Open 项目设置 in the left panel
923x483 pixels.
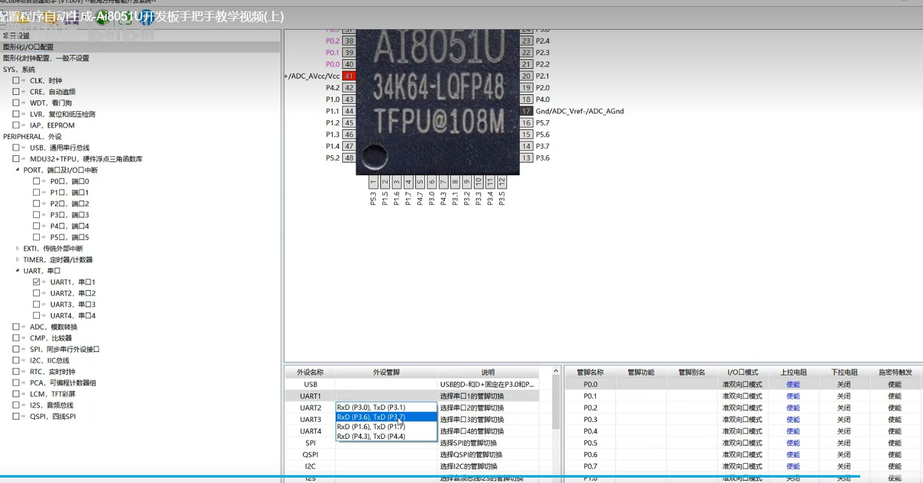[16, 36]
